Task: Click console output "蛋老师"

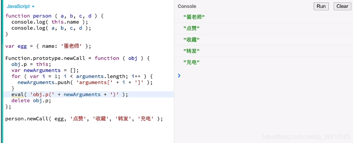Action: [x=194, y=17]
